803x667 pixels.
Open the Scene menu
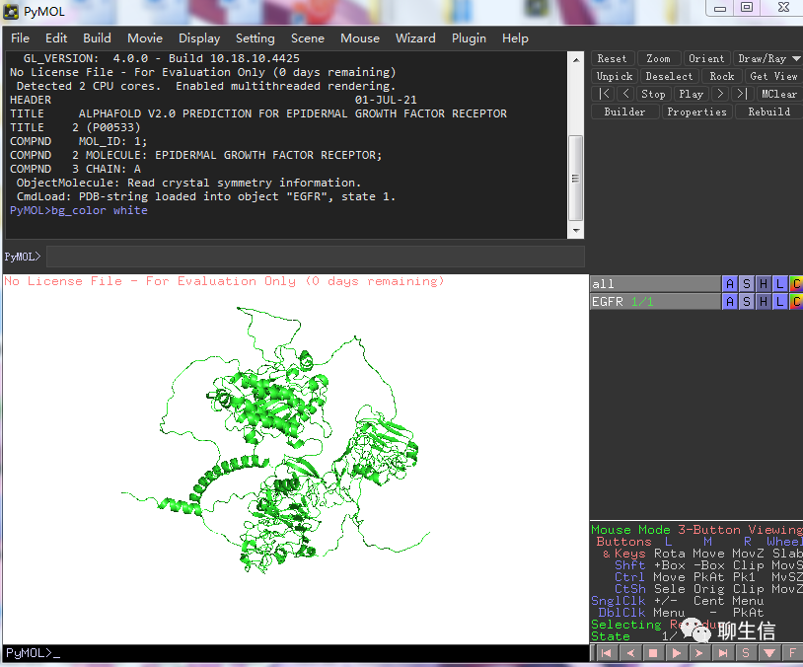pyautogui.click(x=307, y=38)
